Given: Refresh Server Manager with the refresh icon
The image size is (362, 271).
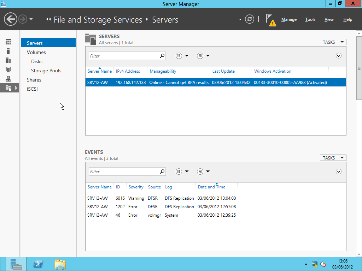Looking at the screenshot, I should (249, 19).
